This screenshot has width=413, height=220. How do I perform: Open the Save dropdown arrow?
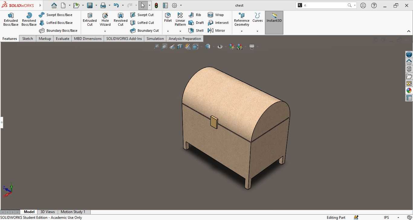(x=96, y=5)
